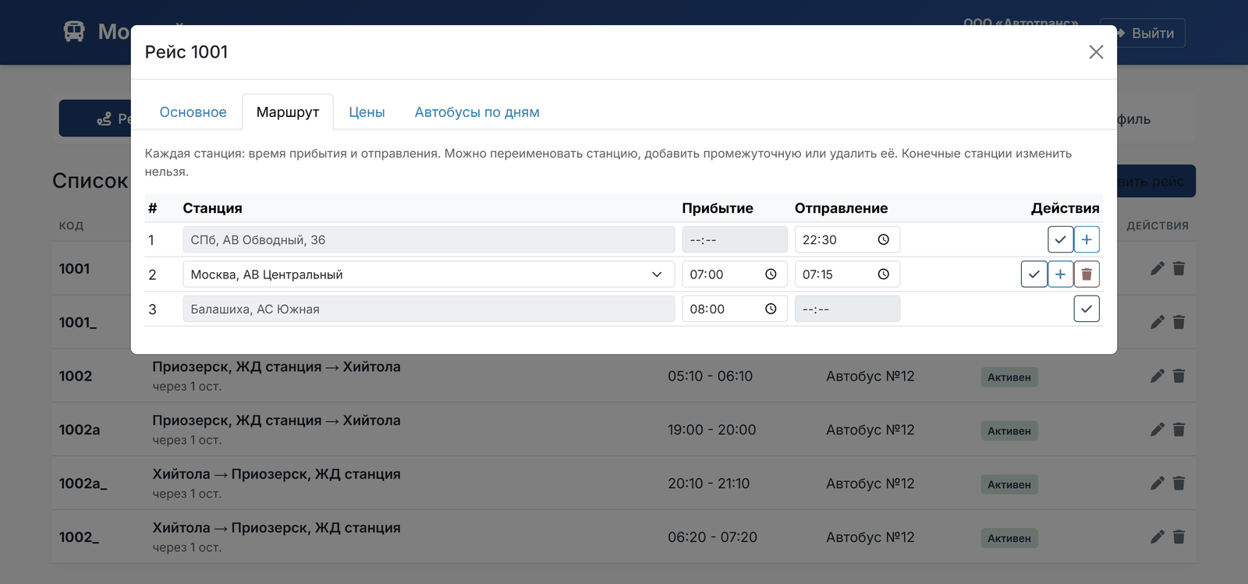Open time picker clock for departure 07:15
The image size is (1248, 584).
883,274
